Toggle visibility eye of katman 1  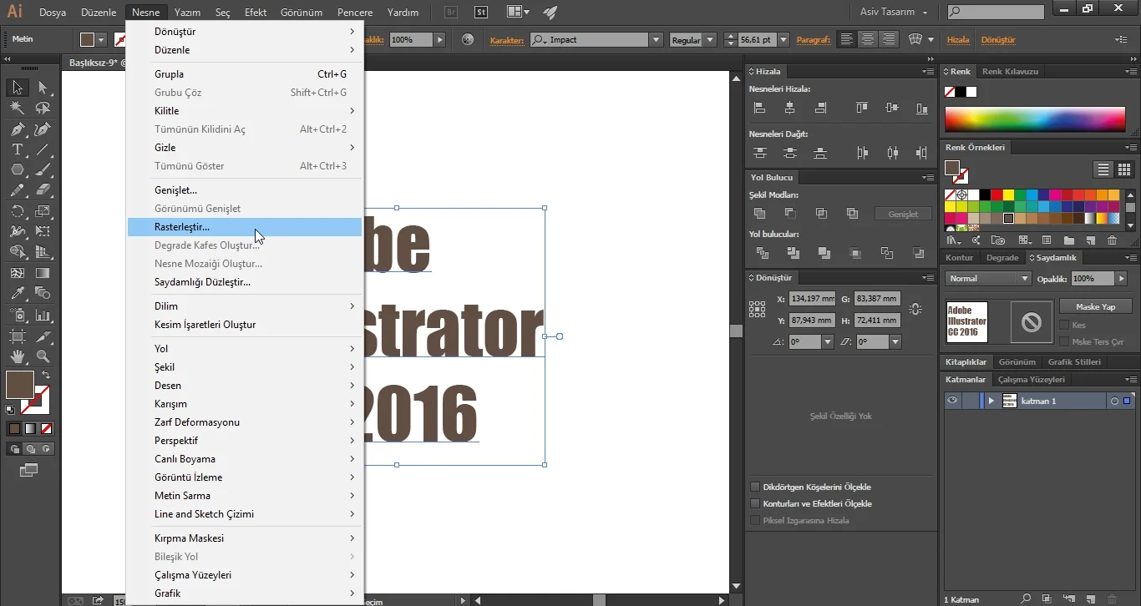point(952,401)
